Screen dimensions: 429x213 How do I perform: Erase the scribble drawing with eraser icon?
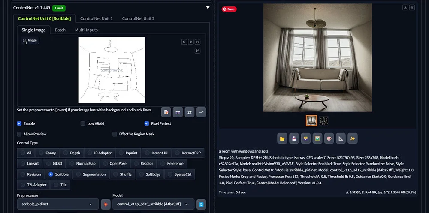(190, 42)
